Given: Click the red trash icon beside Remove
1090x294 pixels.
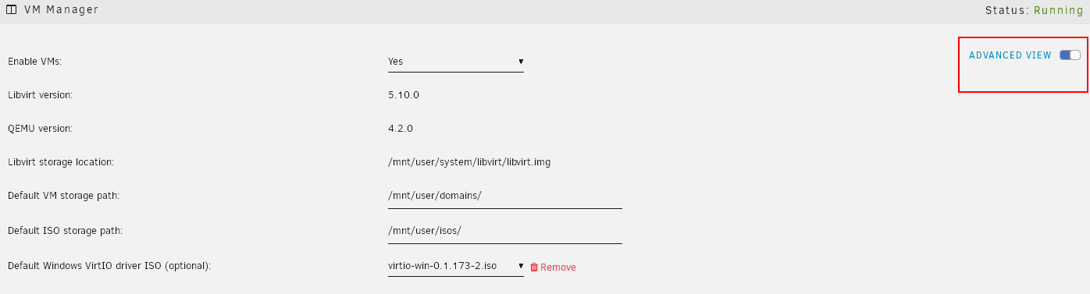Looking at the screenshot, I should pos(534,267).
